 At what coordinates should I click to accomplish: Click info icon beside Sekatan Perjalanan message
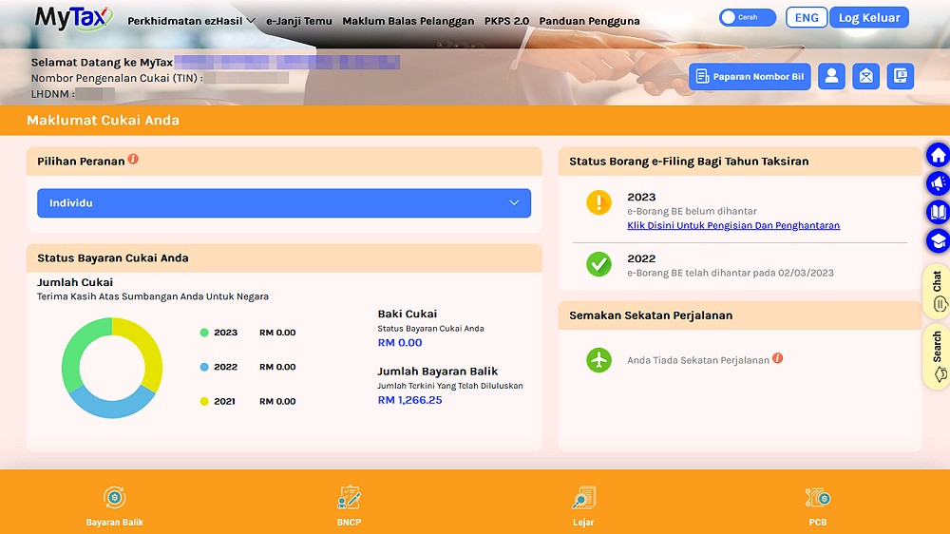point(777,358)
